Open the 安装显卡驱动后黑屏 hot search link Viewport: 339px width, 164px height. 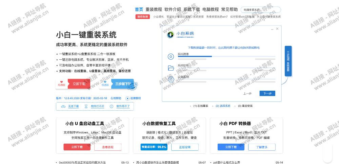pos(179,17)
